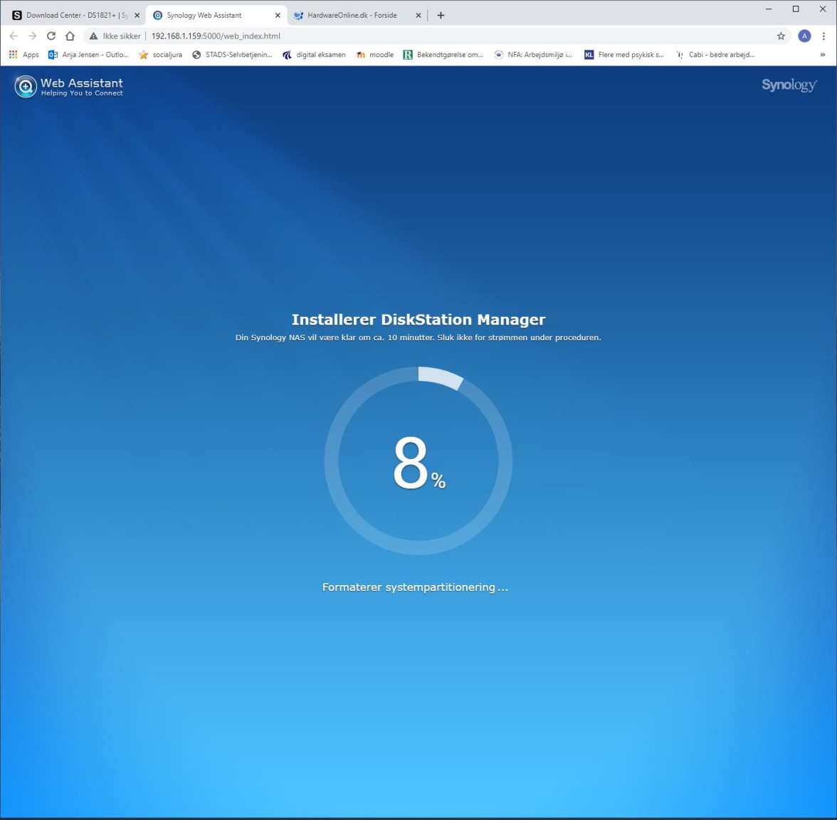Open the digital eksamen bookmark
This screenshot has height=820, width=837.
pos(315,54)
